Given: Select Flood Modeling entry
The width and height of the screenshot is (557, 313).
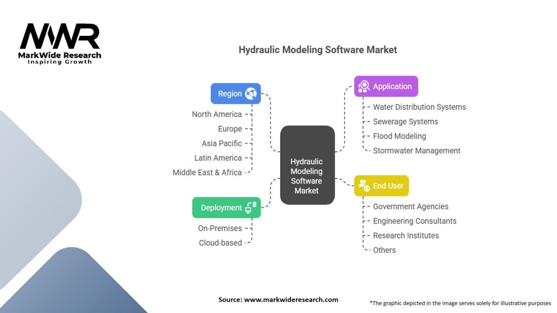Looking at the screenshot, I should tap(399, 136).
